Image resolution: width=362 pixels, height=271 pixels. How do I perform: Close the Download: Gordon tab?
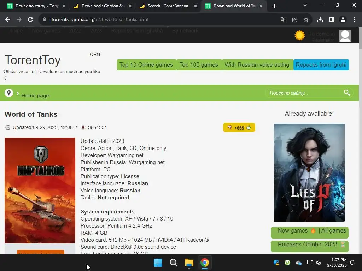click(129, 6)
